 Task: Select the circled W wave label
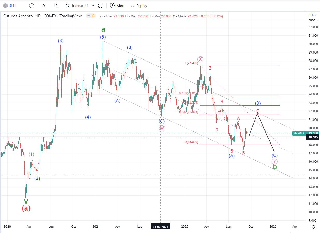click(162, 128)
